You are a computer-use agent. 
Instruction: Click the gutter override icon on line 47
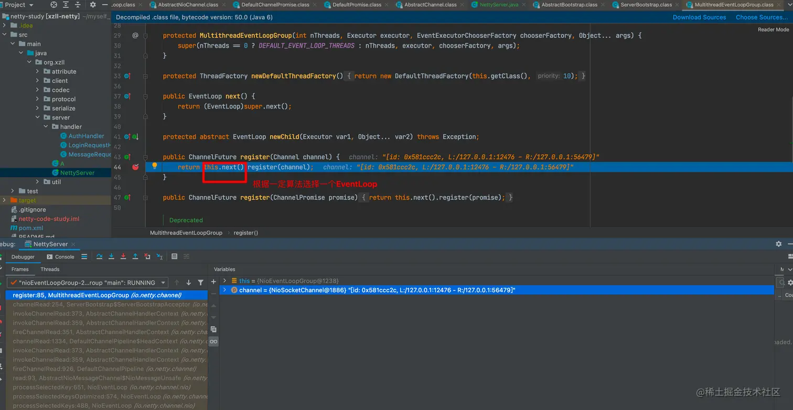pyautogui.click(x=127, y=198)
